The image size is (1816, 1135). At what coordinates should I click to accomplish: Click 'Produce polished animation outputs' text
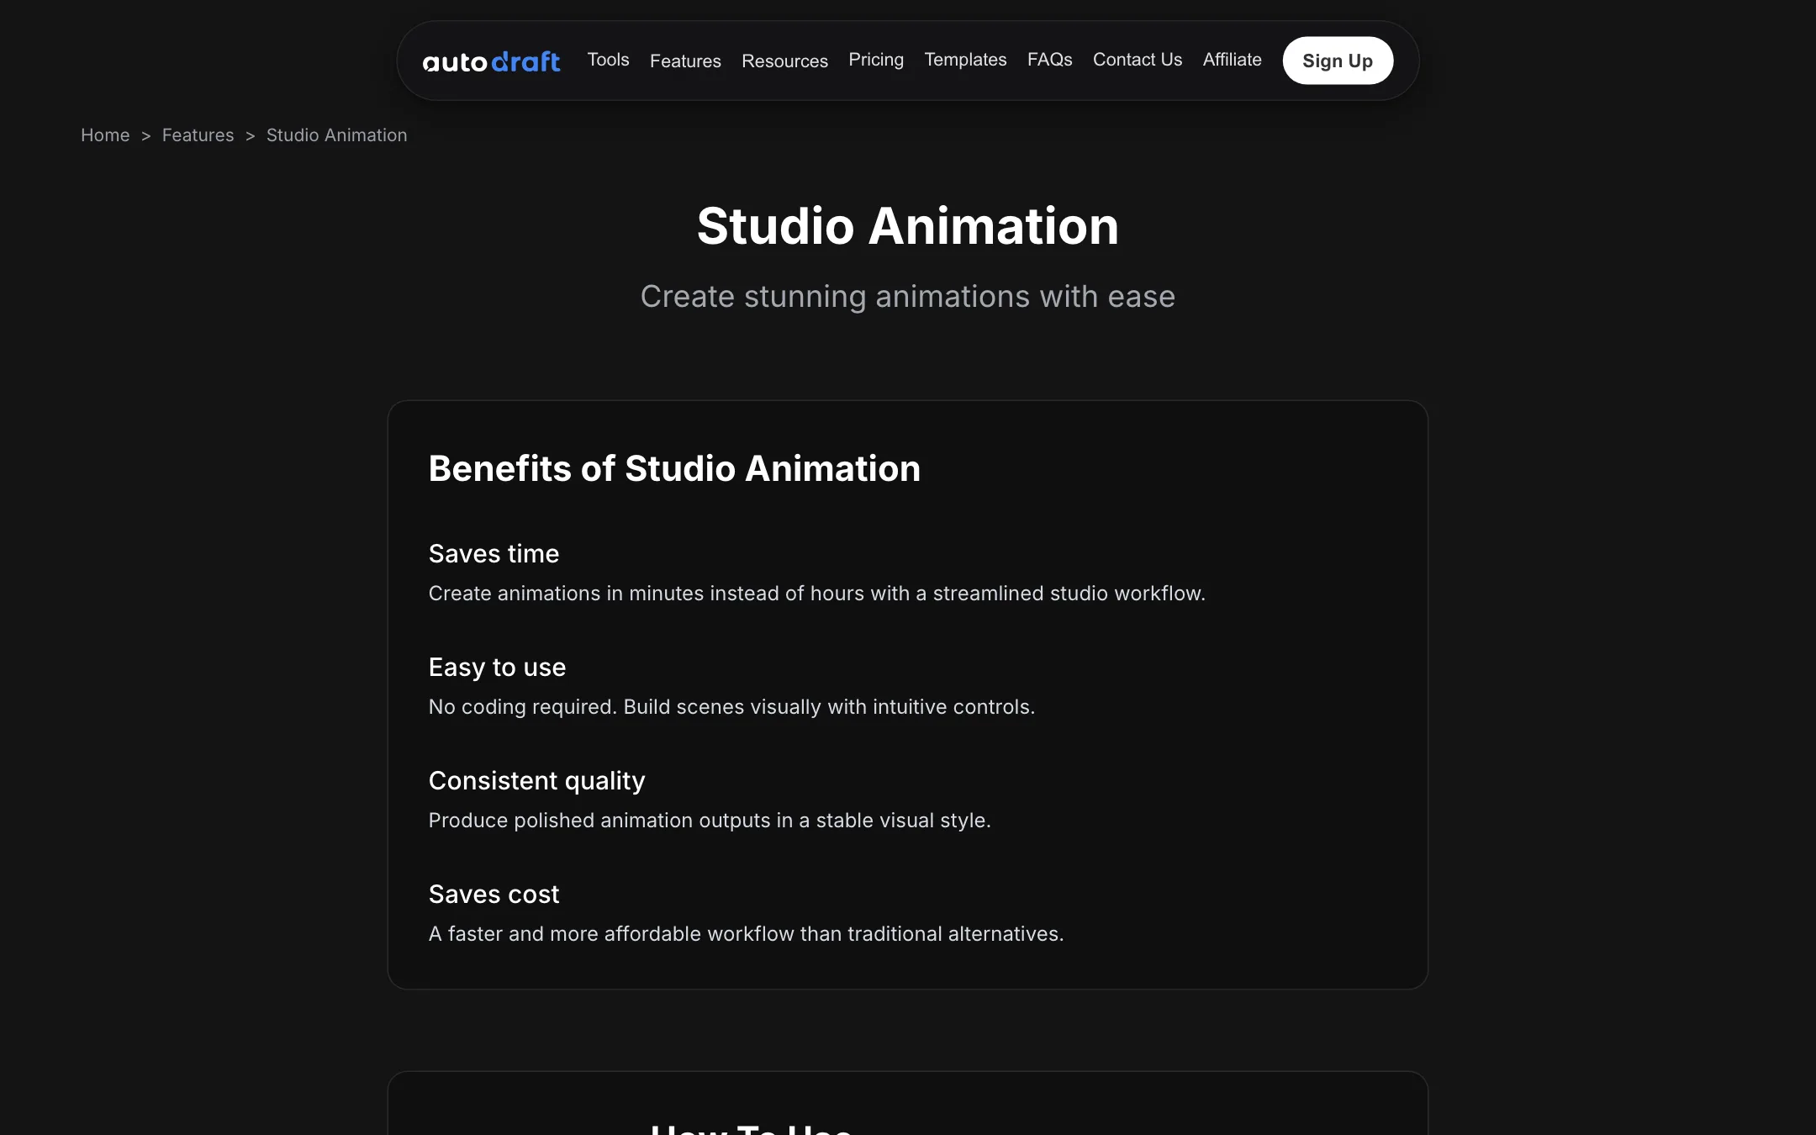(710, 821)
